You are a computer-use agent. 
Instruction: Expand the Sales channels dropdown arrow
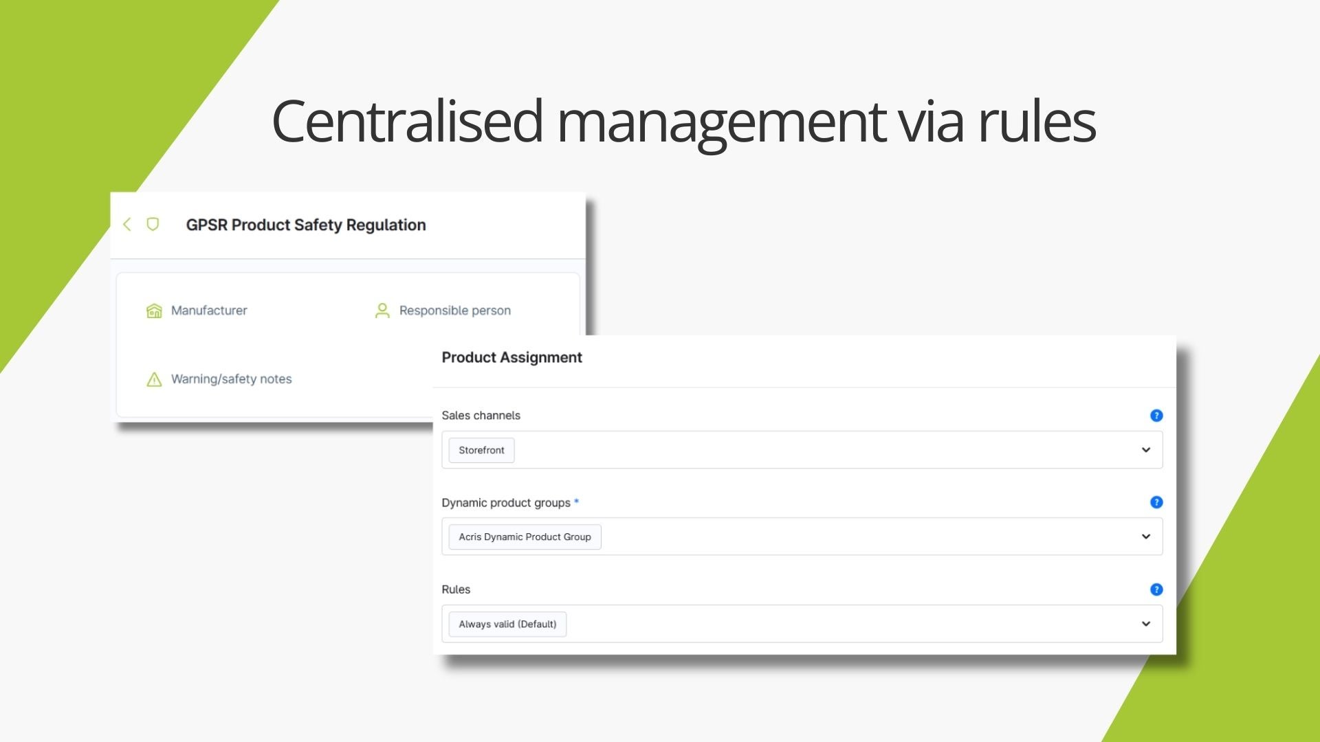tap(1145, 450)
